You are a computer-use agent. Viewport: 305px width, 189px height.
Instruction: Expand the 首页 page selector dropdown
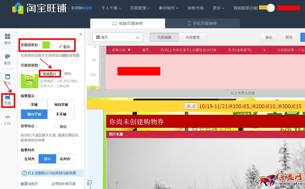[x=117, y=37]
